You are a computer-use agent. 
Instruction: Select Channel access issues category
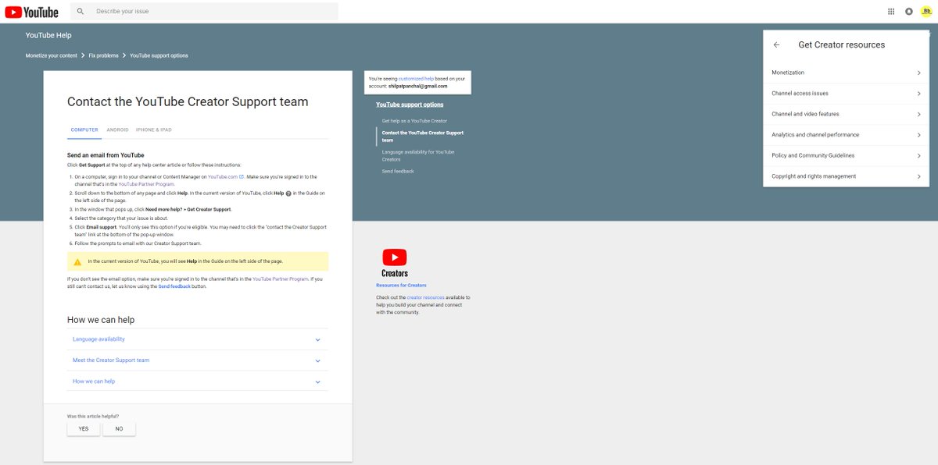coord(847,94)
